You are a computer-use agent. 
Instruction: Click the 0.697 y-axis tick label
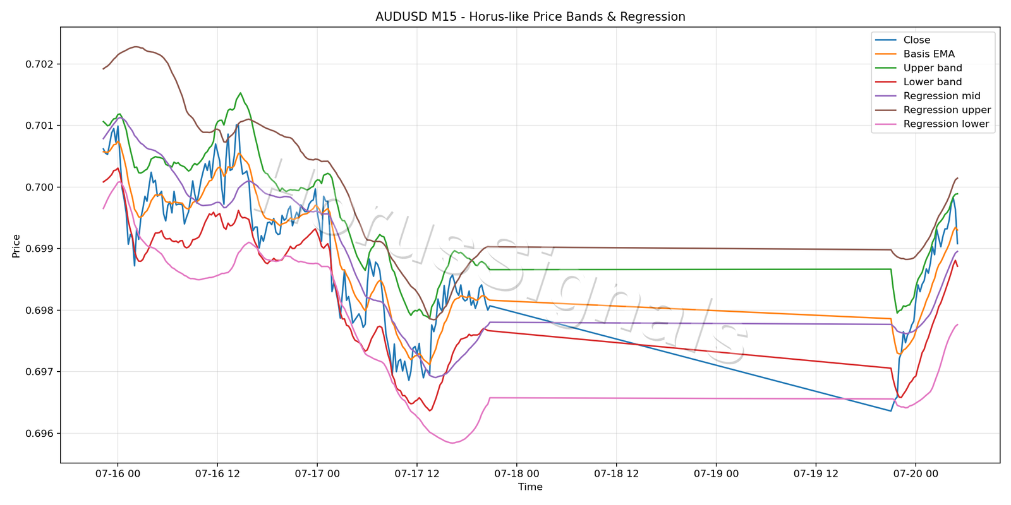pos(39,372)
